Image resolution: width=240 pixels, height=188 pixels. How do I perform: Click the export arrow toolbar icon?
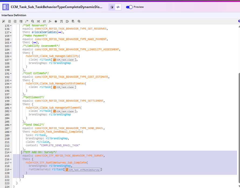[67, 21]
